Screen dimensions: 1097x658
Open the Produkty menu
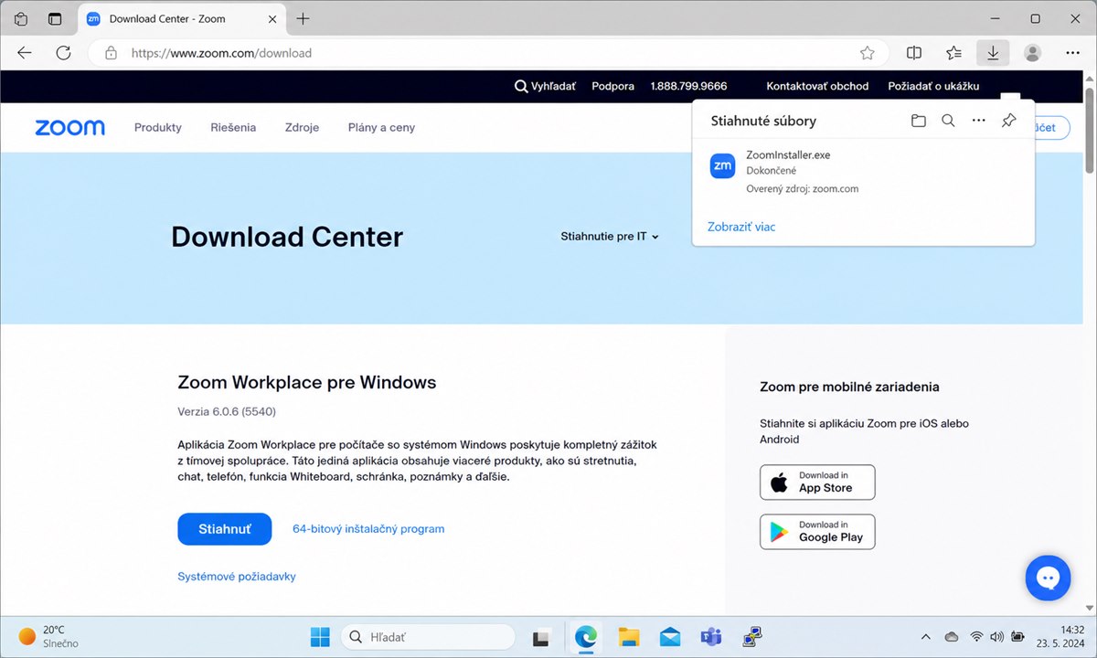pos(158,128)
